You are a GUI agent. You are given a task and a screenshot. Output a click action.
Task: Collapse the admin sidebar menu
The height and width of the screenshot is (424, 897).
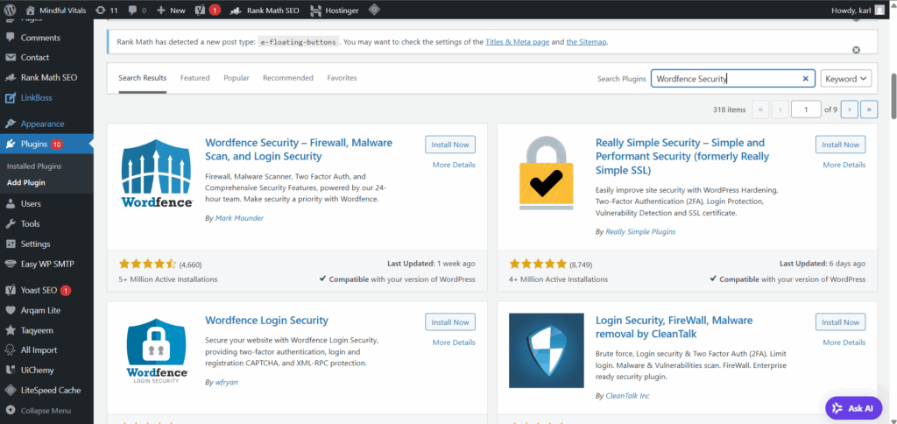pyautogui.click(x=47, y=410)
